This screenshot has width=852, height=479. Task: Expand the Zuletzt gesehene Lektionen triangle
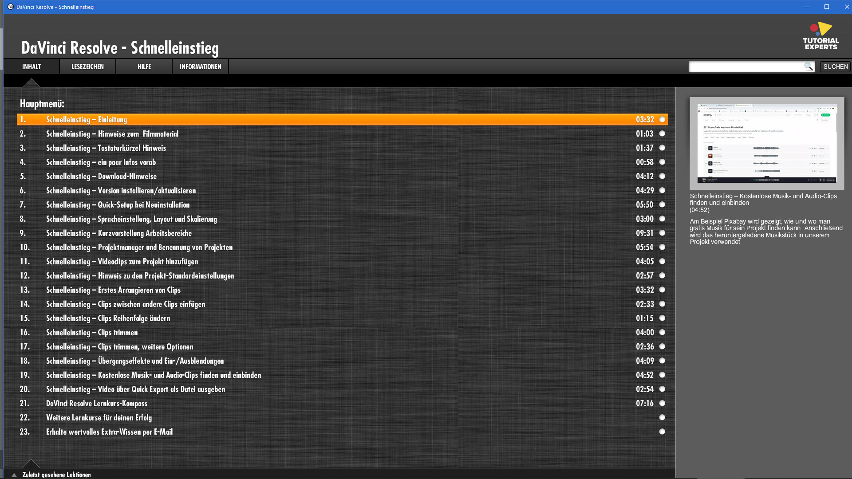14,475
